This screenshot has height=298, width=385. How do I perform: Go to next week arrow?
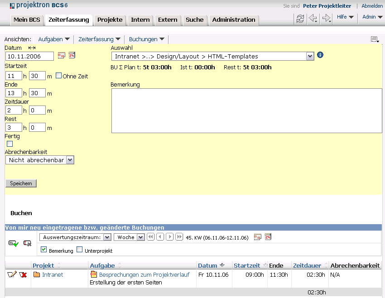tap(170, 237)
